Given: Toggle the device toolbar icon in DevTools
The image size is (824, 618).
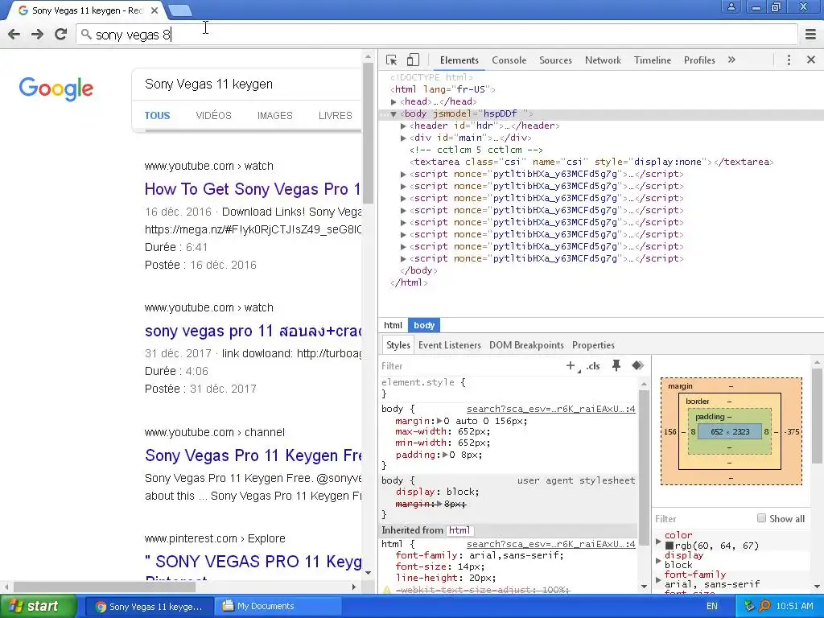Looking at the screenshot, I should tap(413, 60).
